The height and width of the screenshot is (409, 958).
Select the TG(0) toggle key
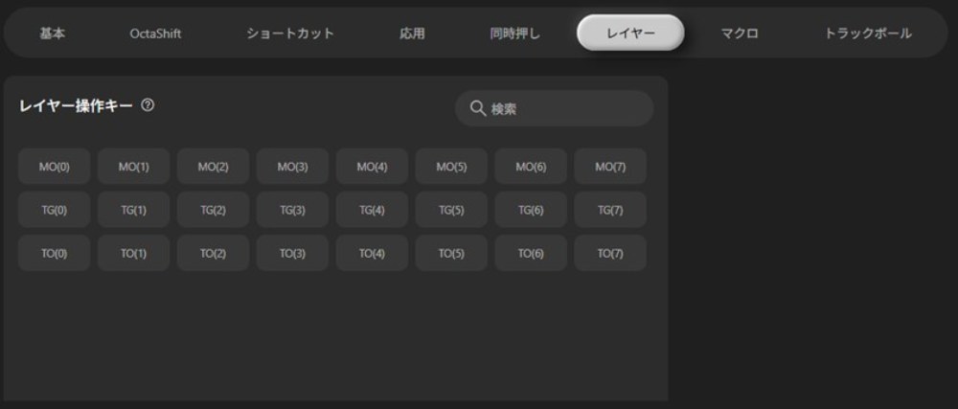tap(55, 210)
